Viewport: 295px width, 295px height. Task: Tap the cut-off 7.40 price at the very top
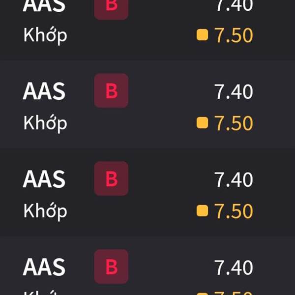pos(234,6)
